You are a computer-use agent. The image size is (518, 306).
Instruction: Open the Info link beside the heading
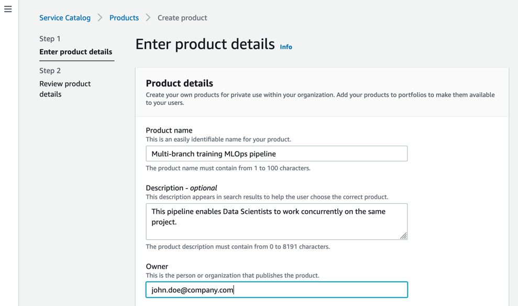point(286,47)
